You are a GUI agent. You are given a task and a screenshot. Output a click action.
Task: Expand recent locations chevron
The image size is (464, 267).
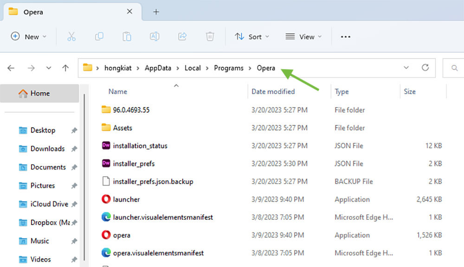[x=49, y=68]
